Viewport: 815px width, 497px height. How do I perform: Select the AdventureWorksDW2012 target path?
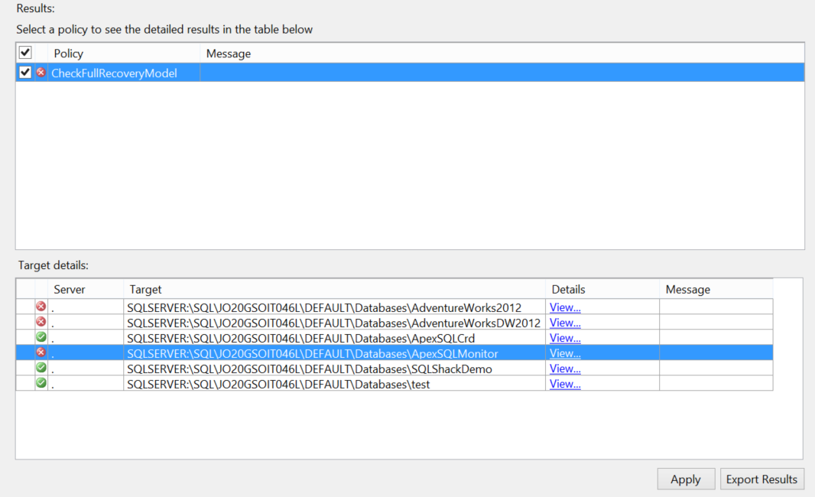pyautogui.click(x=333, y=323)
